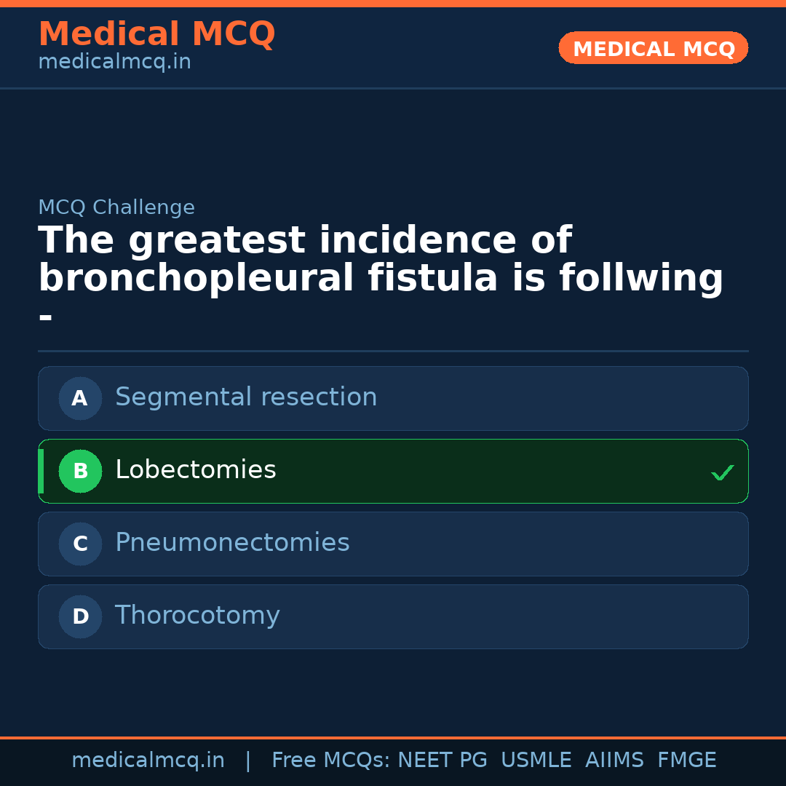Expand the Thorocotomy option card

pos(393,616)
